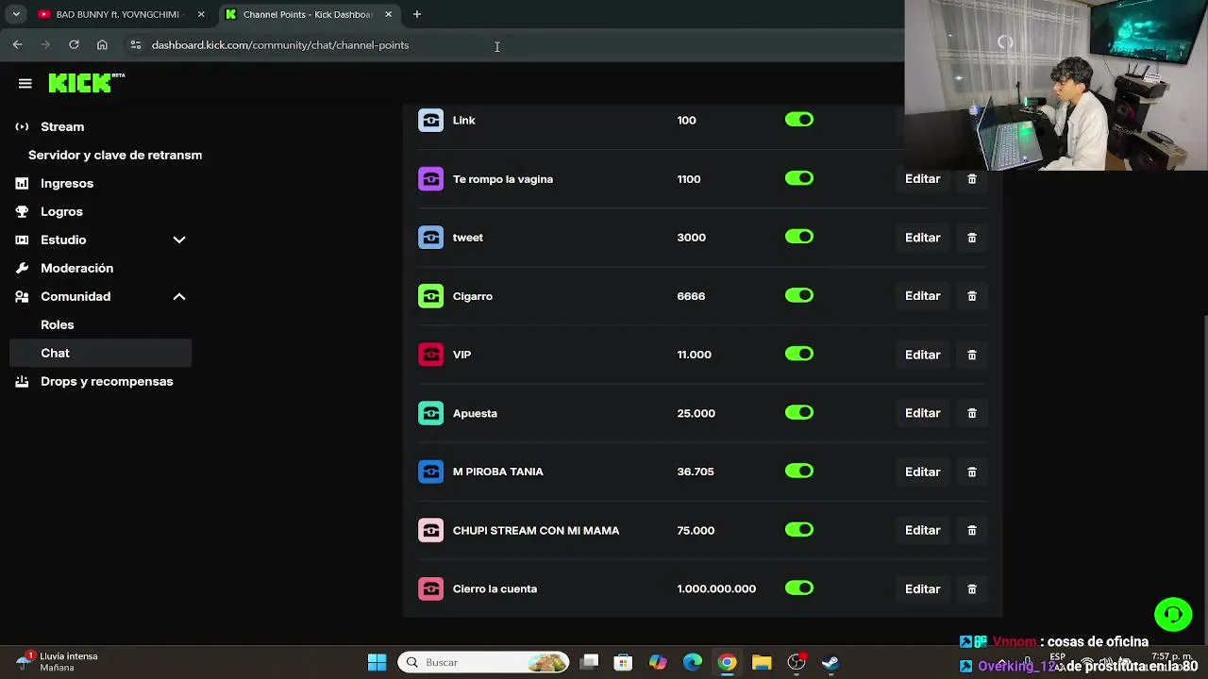Open Lluvia intensa weather widget

click(59, 661)
